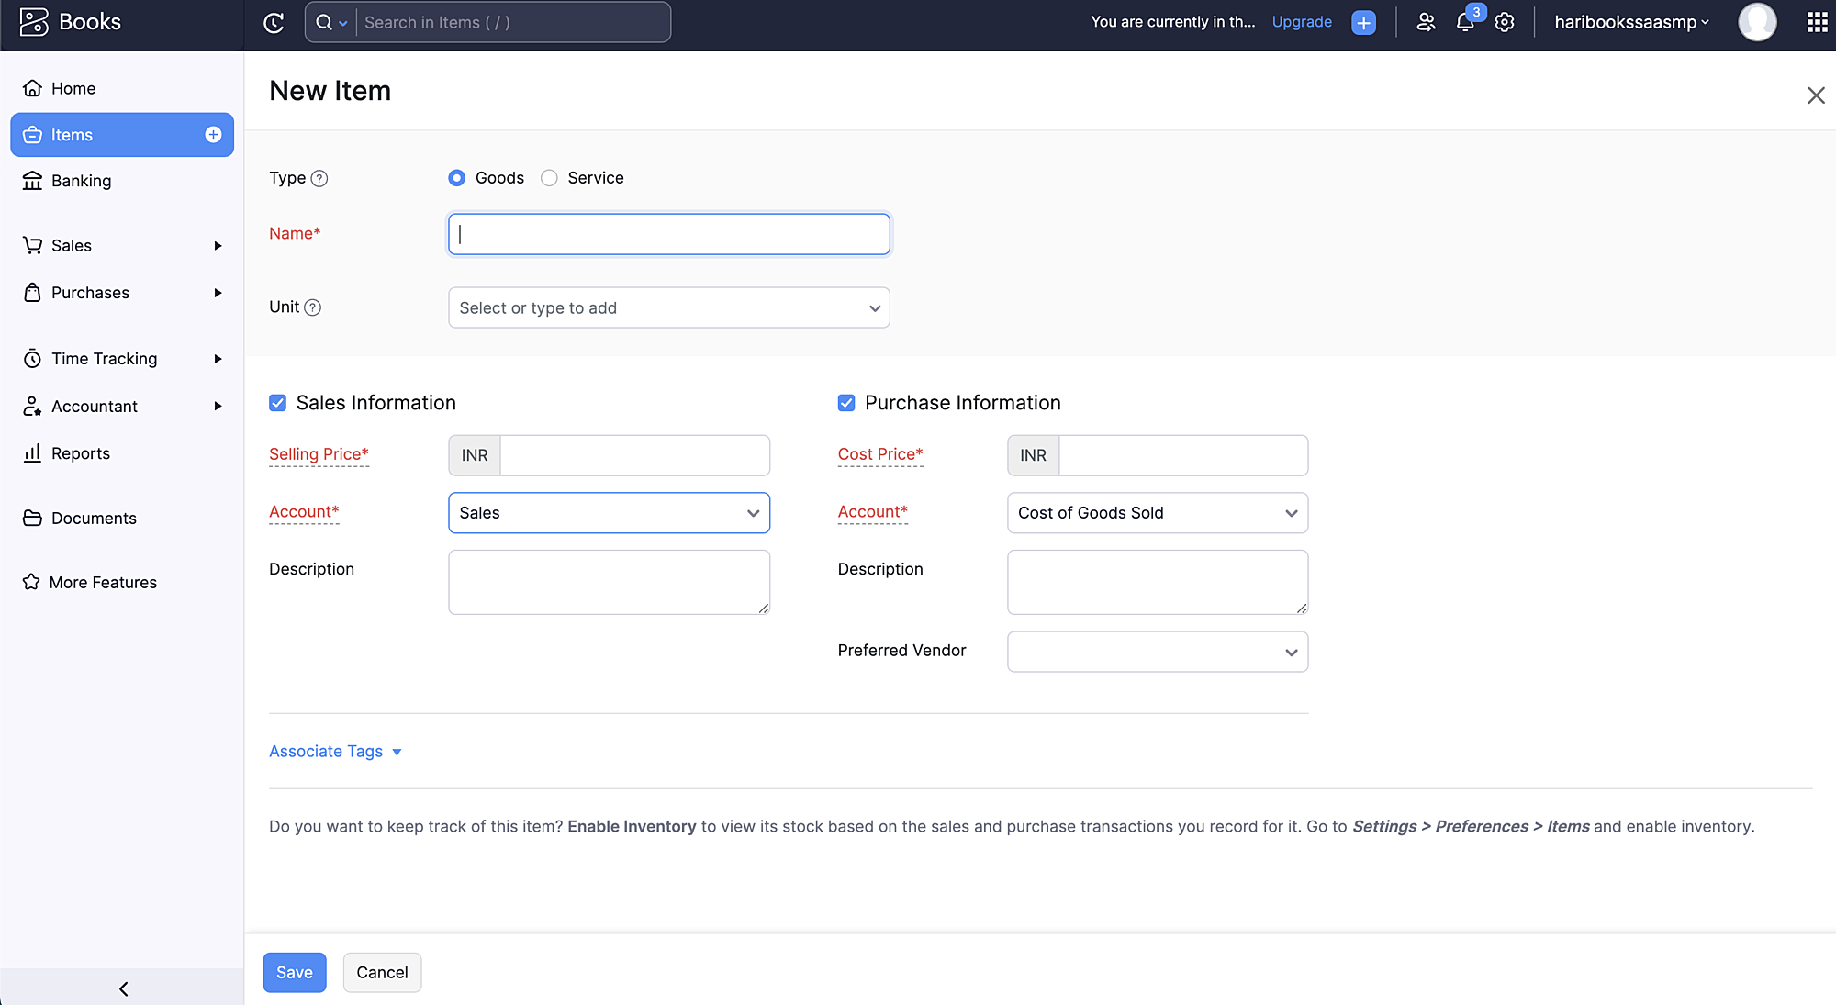Screen dimensions: 1836x1005
Task: Uncheck the Sales Information checkbox
Action: 277,403
